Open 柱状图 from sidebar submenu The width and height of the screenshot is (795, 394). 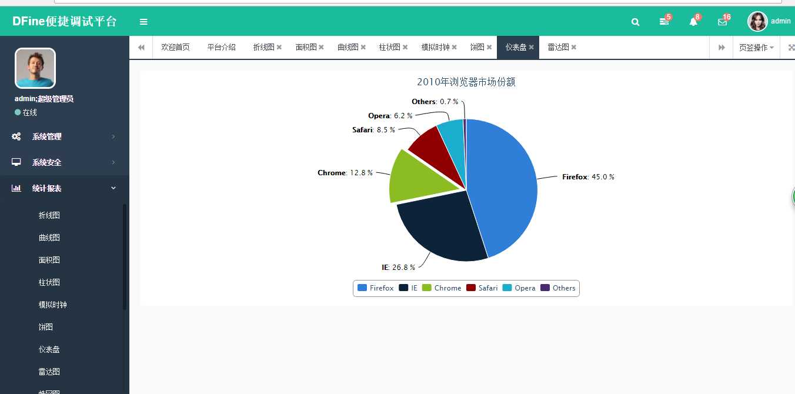click(x=49, y=282)
